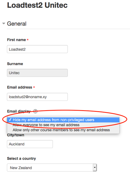The image size is (130, 175).
Task: Click the Email display label
Action: pos(19,111)
